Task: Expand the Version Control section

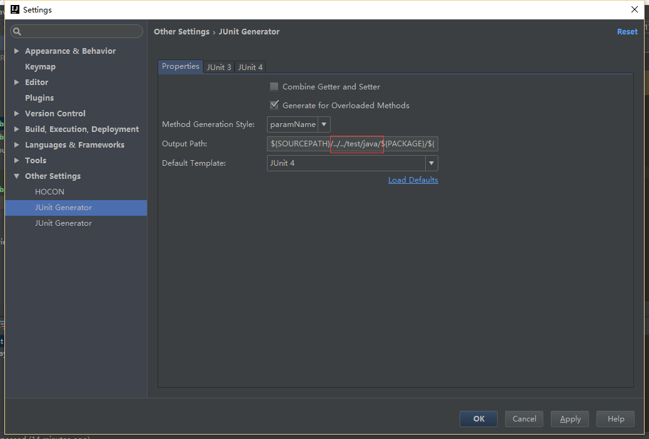Action: pyautogui.click(x=16, y=113)
